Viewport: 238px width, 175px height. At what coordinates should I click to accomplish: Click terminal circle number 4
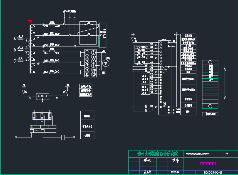(93, 57)
